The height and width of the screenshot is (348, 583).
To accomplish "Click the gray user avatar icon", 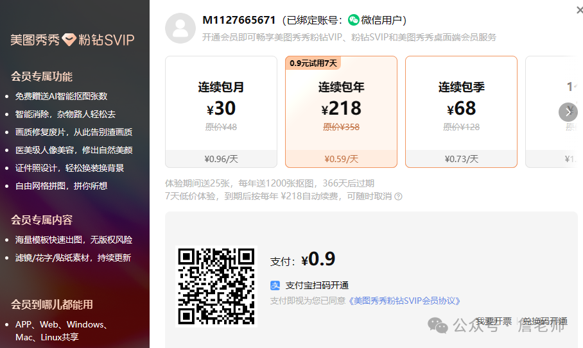I will 180,28.
